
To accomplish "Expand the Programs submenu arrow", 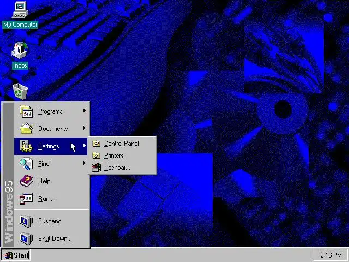I will pos(85,110).
